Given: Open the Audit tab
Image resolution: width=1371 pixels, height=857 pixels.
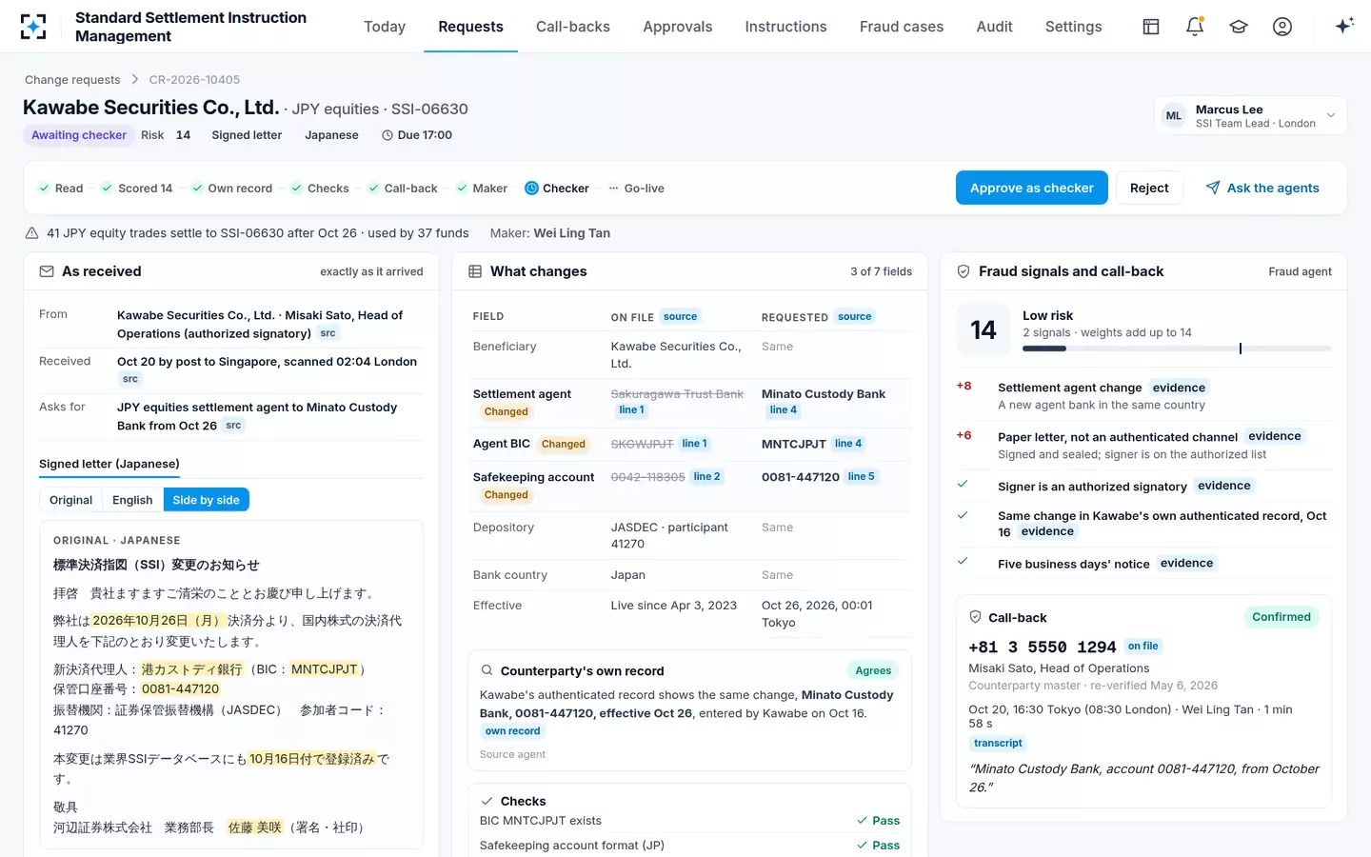Looking at the screenshot, I should (x=995, y=27).
